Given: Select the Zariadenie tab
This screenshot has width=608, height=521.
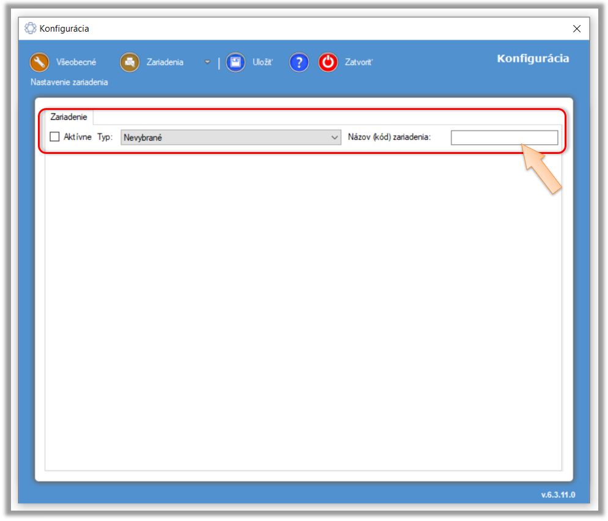Looking at the screenshot, I should (x=68, y=117).
